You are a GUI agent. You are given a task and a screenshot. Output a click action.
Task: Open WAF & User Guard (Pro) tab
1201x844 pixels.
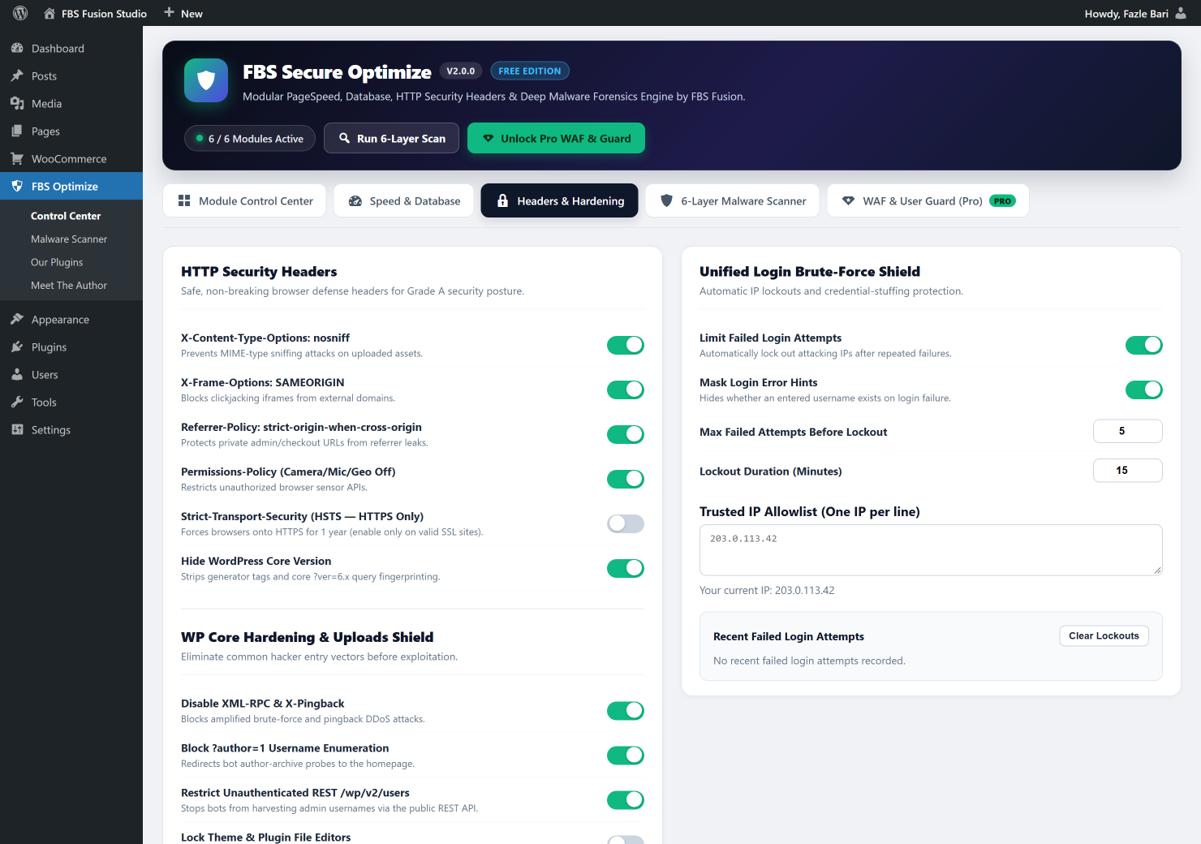[x=928, y=200]
